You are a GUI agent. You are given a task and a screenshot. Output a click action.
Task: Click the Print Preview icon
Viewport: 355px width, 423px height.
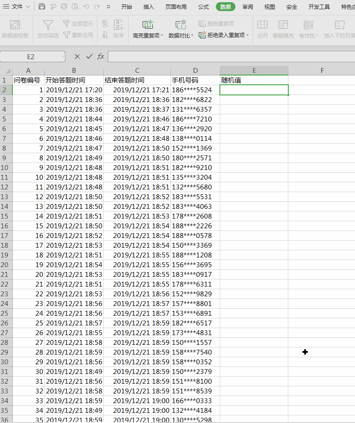tap(75, 7)
